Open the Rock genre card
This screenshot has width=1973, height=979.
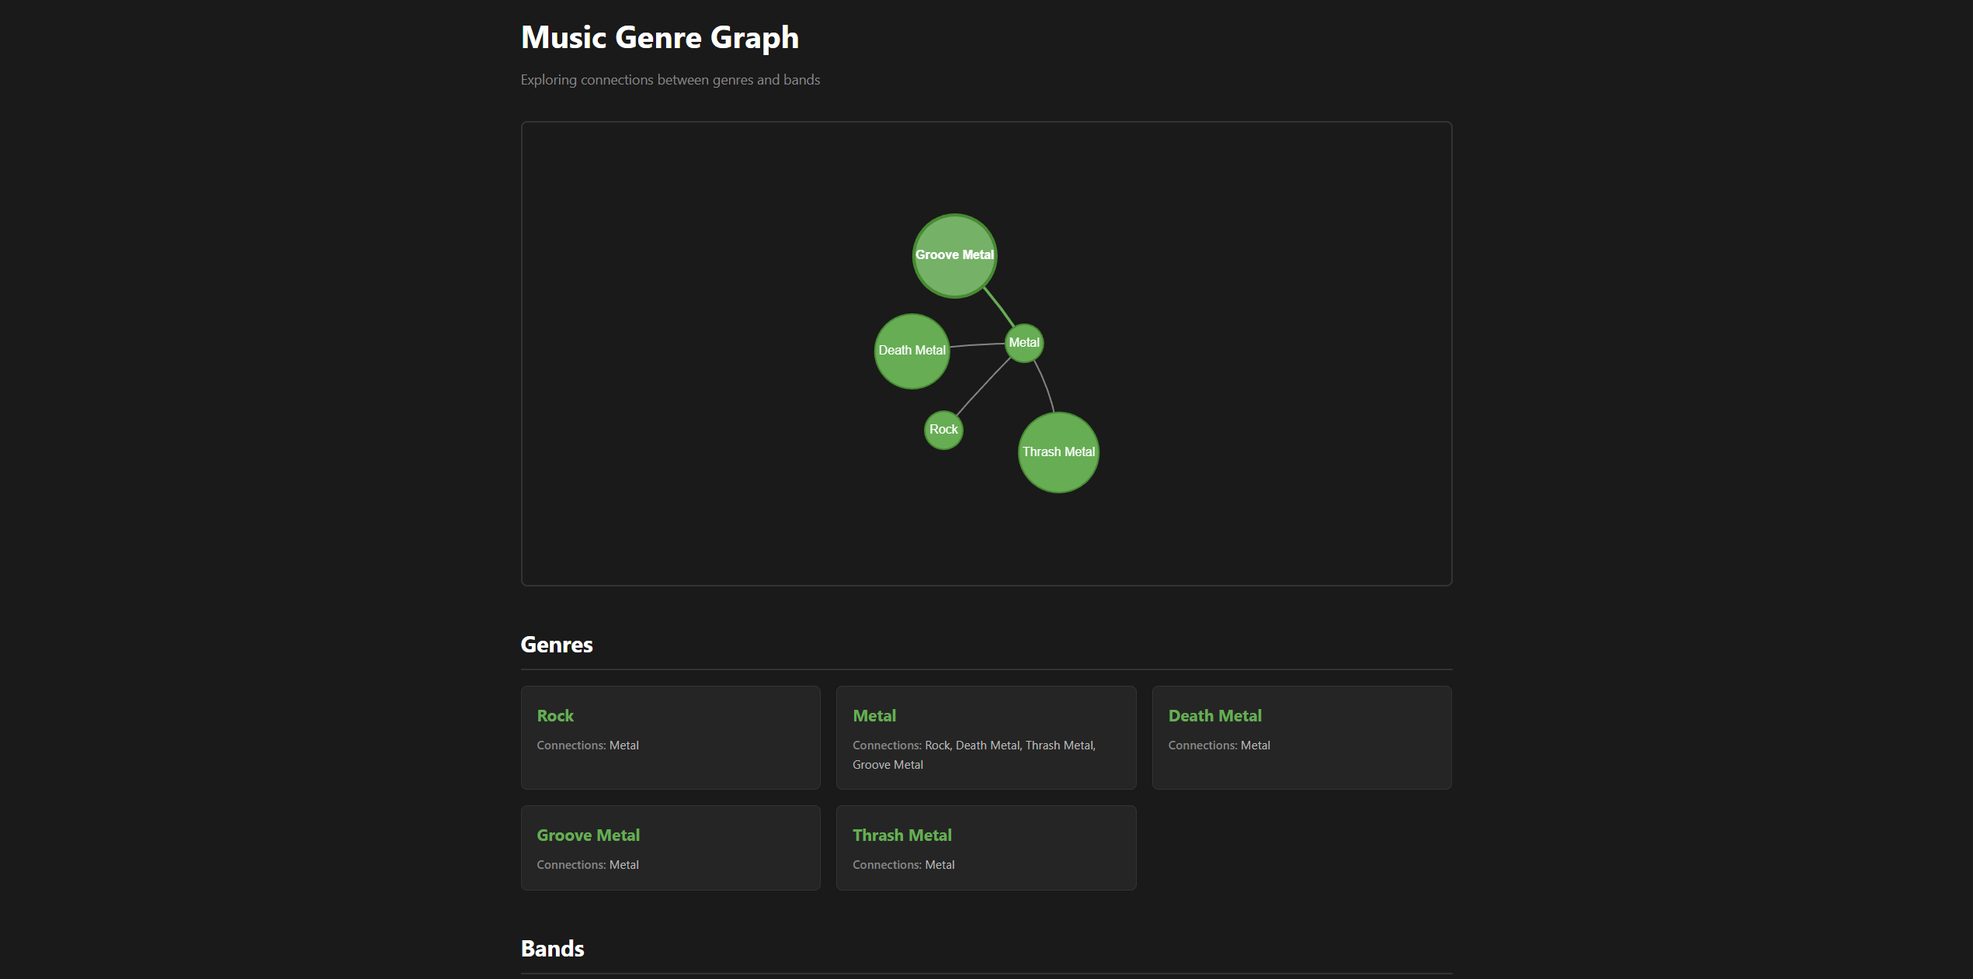point(670,737)
